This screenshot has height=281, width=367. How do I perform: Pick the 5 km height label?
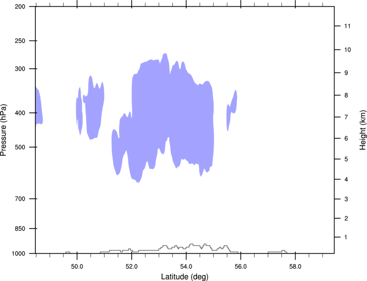point(346,160)
